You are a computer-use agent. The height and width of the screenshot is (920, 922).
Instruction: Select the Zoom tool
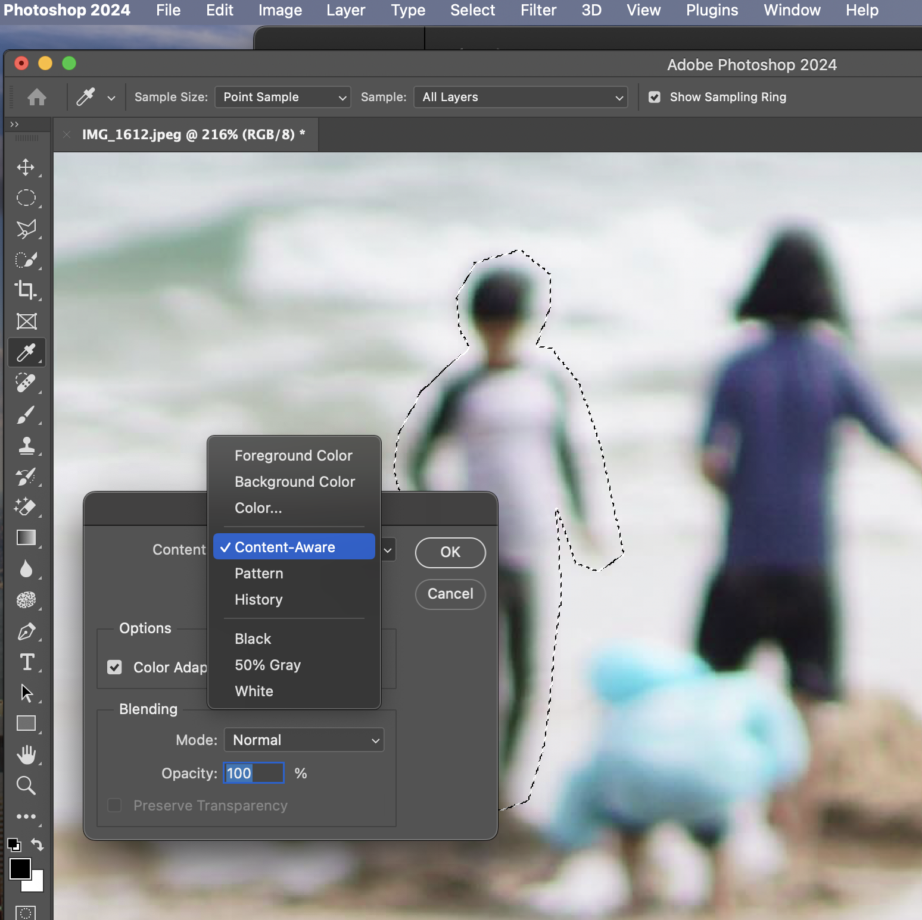point(26,786)
